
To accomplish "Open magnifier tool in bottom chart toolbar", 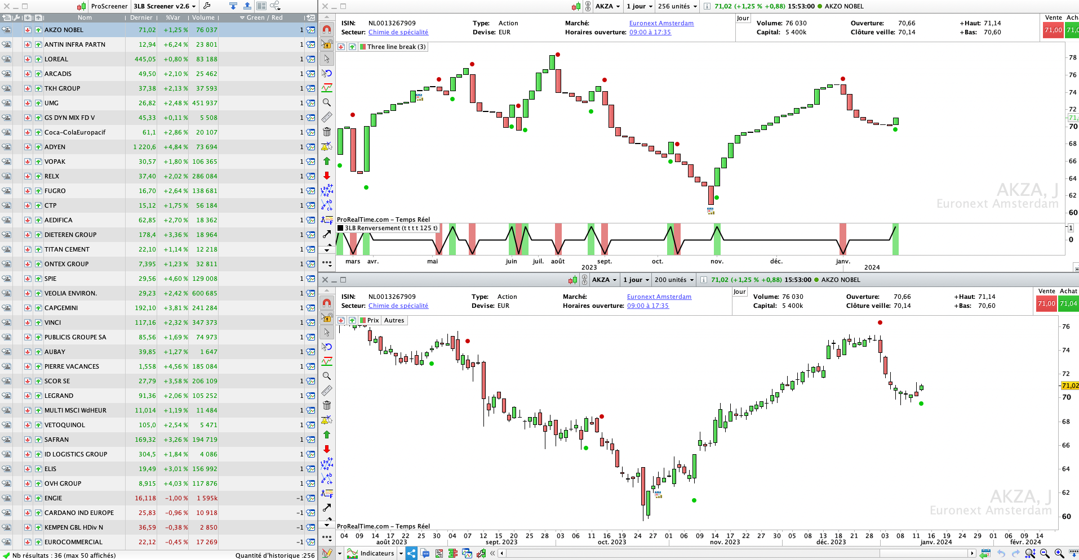I will 327,376.
